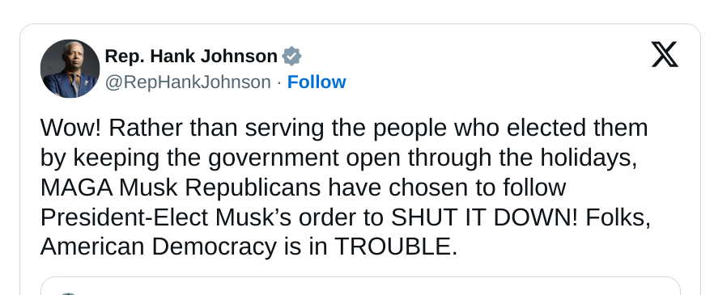Open Rep. Hank Johnson's profile avatar
714x295 pixels.
click(70, 69)
